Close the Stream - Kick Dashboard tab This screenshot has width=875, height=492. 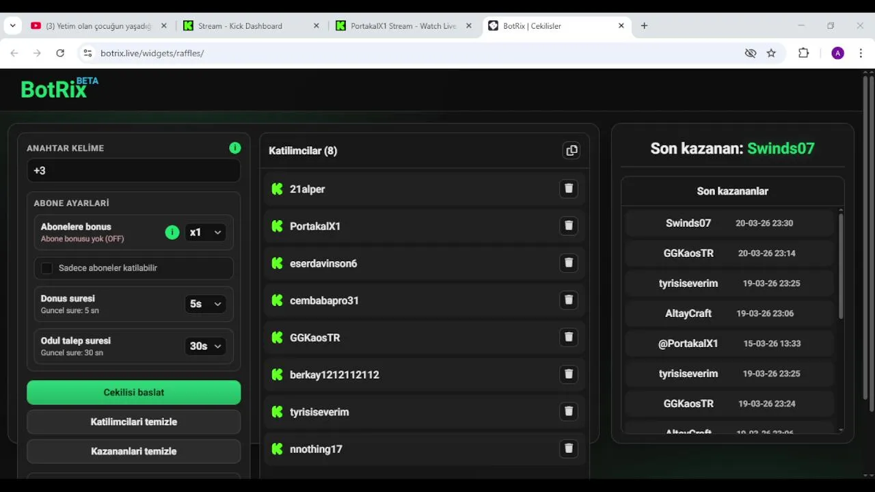(316, 26)
